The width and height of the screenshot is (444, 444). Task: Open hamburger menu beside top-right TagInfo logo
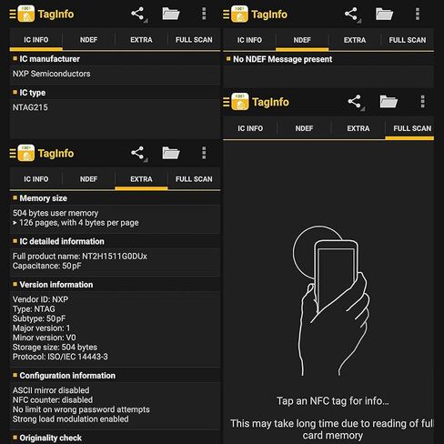tap(226, 15)
